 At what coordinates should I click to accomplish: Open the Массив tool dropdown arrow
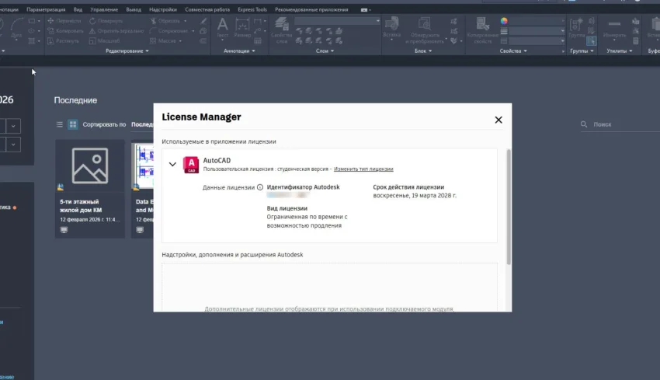(x=181, y=41)
